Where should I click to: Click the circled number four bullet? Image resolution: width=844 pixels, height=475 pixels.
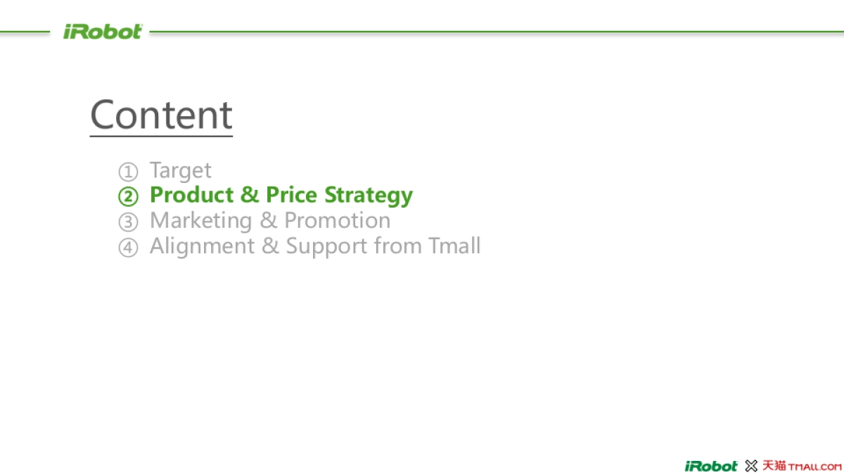click(127, 247)
